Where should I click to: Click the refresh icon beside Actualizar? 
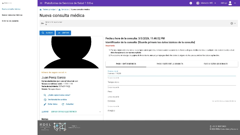click(63, 104)
